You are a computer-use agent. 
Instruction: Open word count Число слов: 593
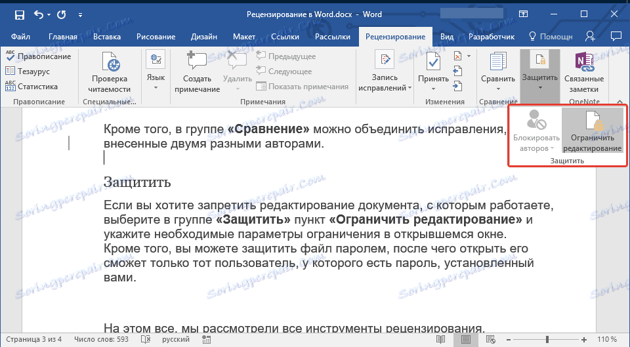[x=101, y=339]
